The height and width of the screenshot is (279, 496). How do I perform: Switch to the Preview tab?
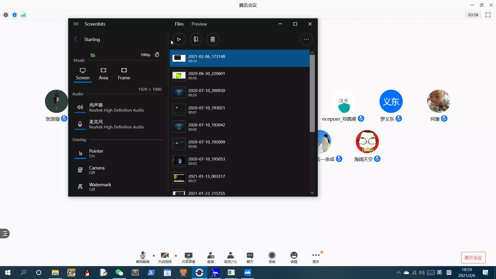(199, 24)
